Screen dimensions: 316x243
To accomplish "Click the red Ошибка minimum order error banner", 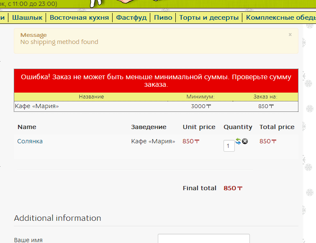I will click(x=156, y=81).
